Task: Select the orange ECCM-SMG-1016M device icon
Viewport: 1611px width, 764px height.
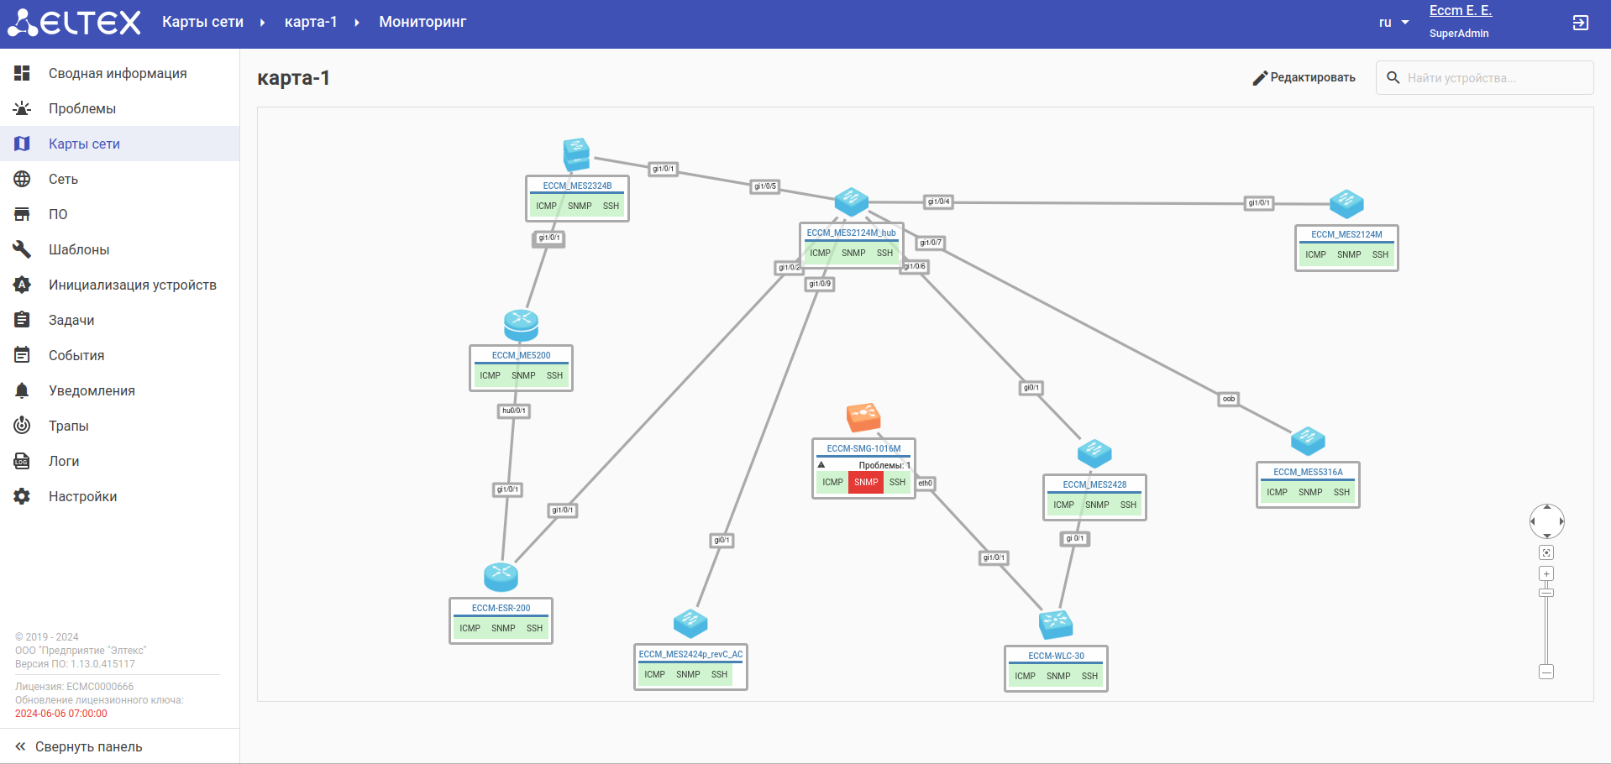Action: (863, 417)
